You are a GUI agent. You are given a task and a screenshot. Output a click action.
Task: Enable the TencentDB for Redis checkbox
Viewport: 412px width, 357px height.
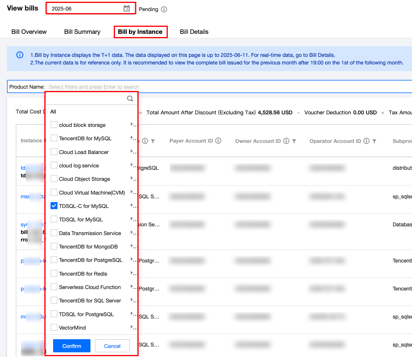point(54,274)
